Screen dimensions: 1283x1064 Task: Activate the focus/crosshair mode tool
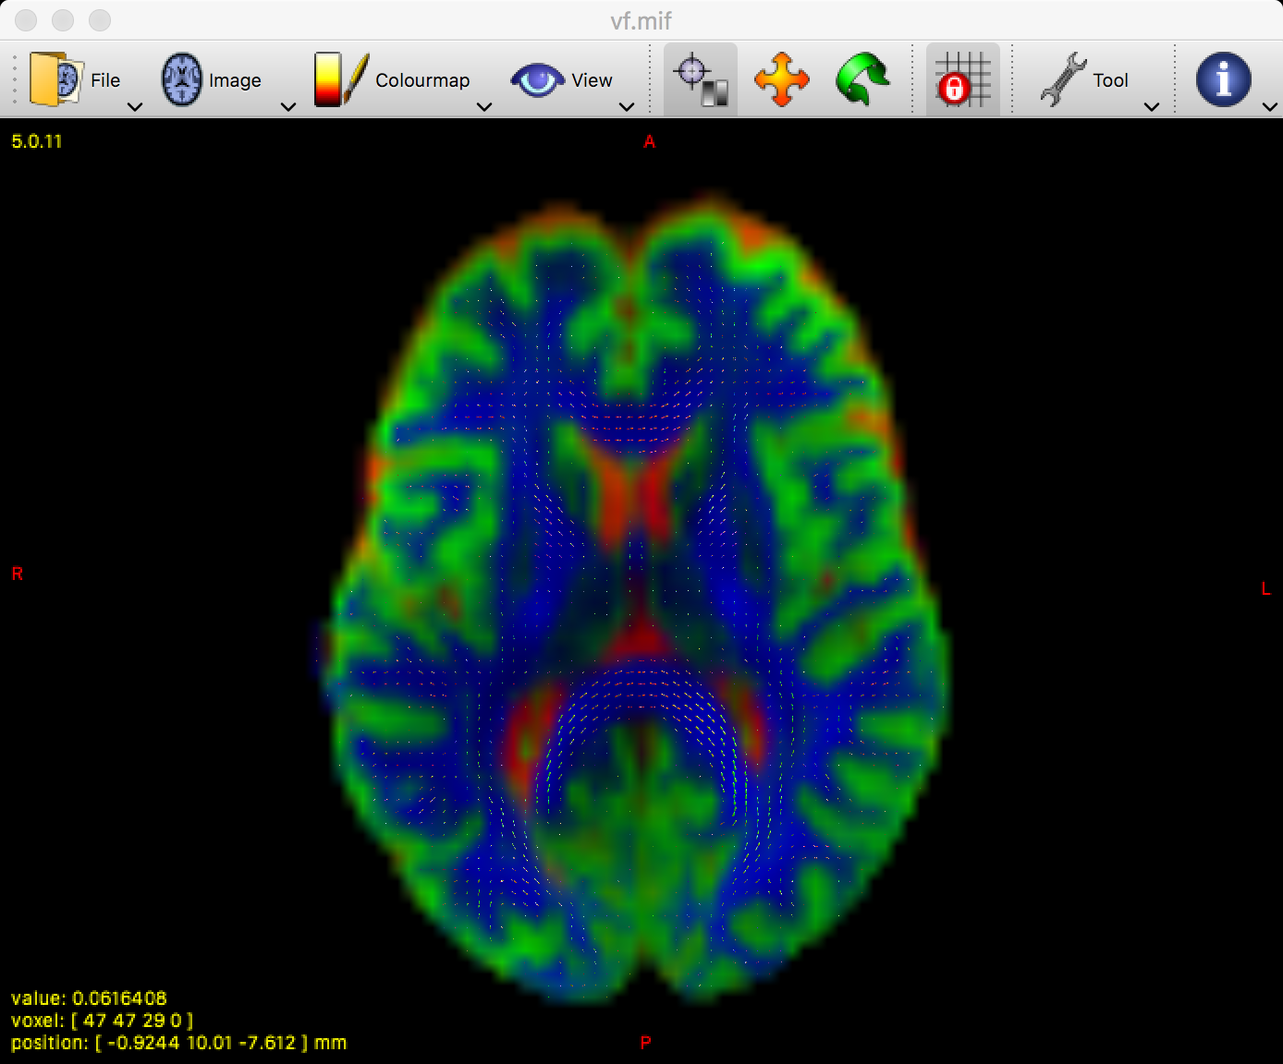pos(701,79)
